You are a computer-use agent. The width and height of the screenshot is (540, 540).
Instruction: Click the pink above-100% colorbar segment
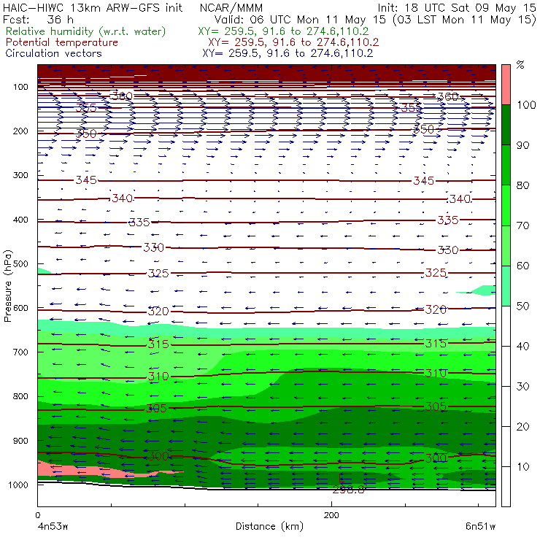[506, 85]
